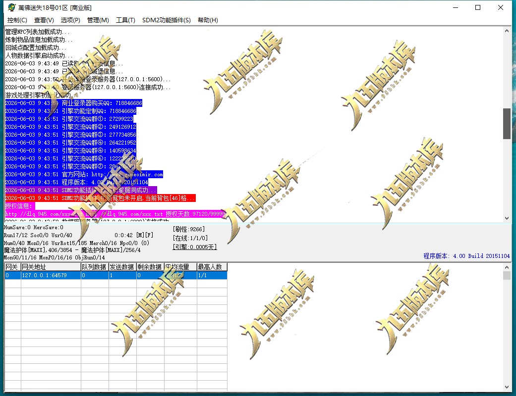Open the 选项(P) menu
This screenshot has width=516, height=396.
tap(70, 20)
